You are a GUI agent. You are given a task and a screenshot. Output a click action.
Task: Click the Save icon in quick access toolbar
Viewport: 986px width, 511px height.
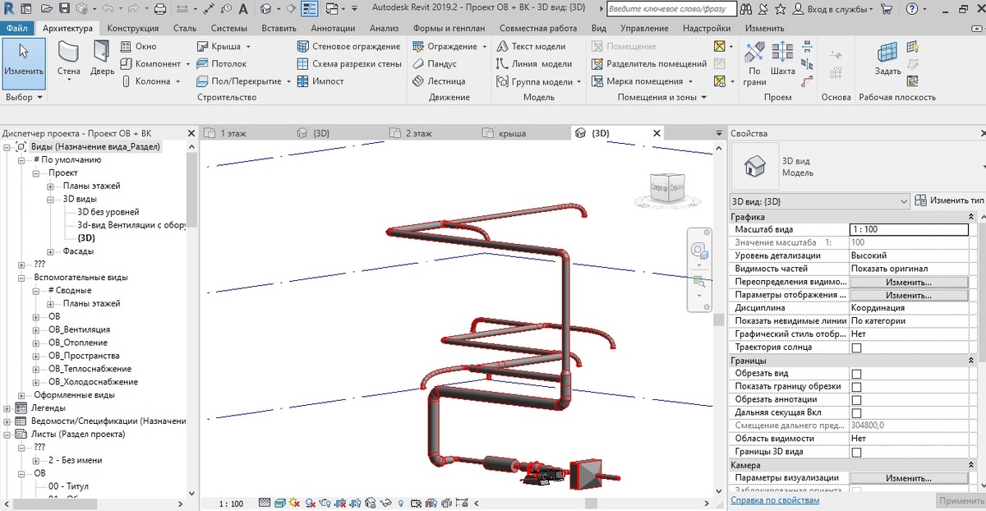(x=63, y=10)
